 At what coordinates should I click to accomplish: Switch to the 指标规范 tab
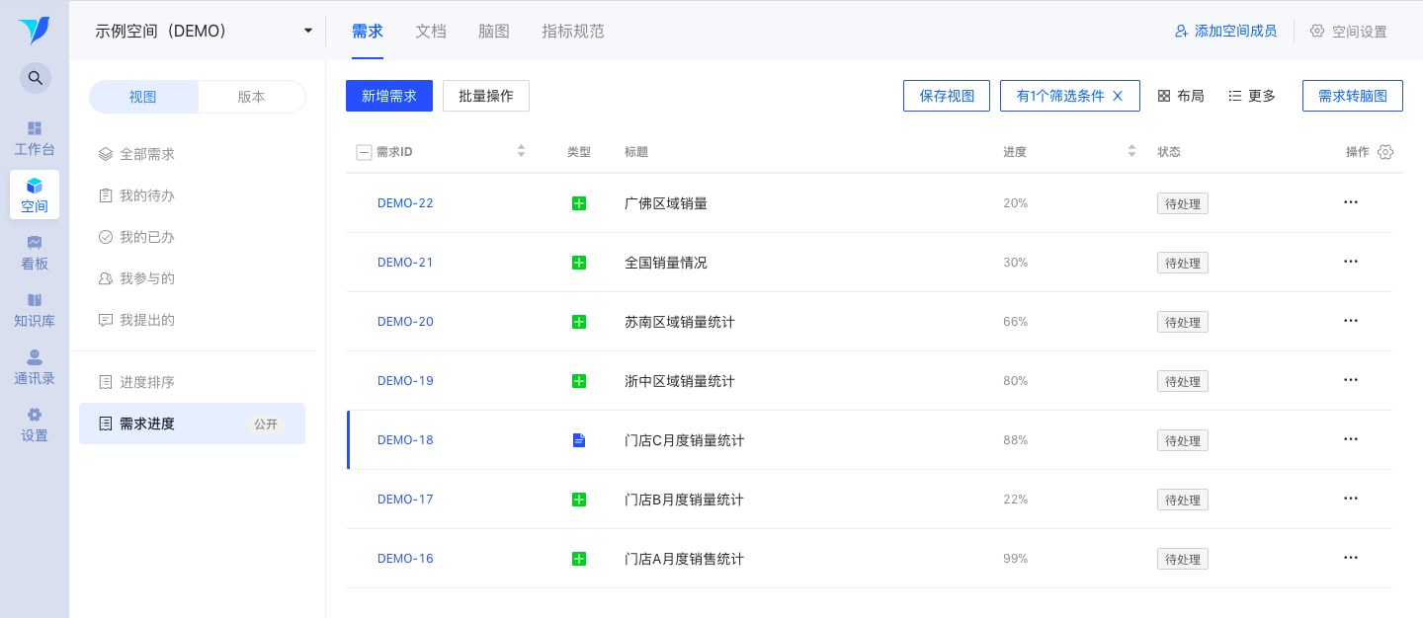[573, 31]
